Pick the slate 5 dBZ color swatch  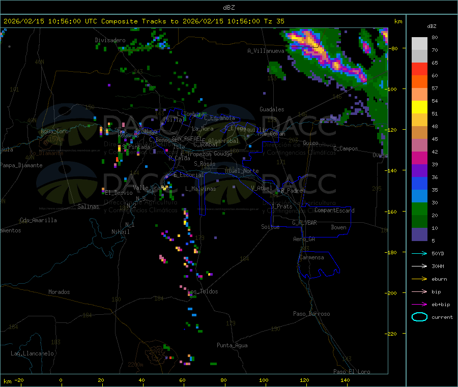pos(419,234)
